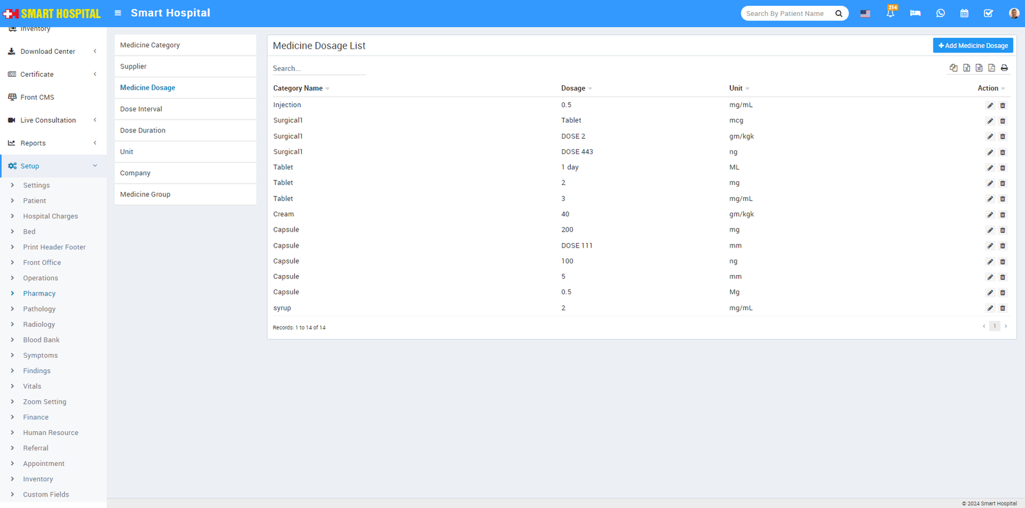This screenshot has height=508, width=1025.
Task: Open the notifications bell
Action: [890, 13]
